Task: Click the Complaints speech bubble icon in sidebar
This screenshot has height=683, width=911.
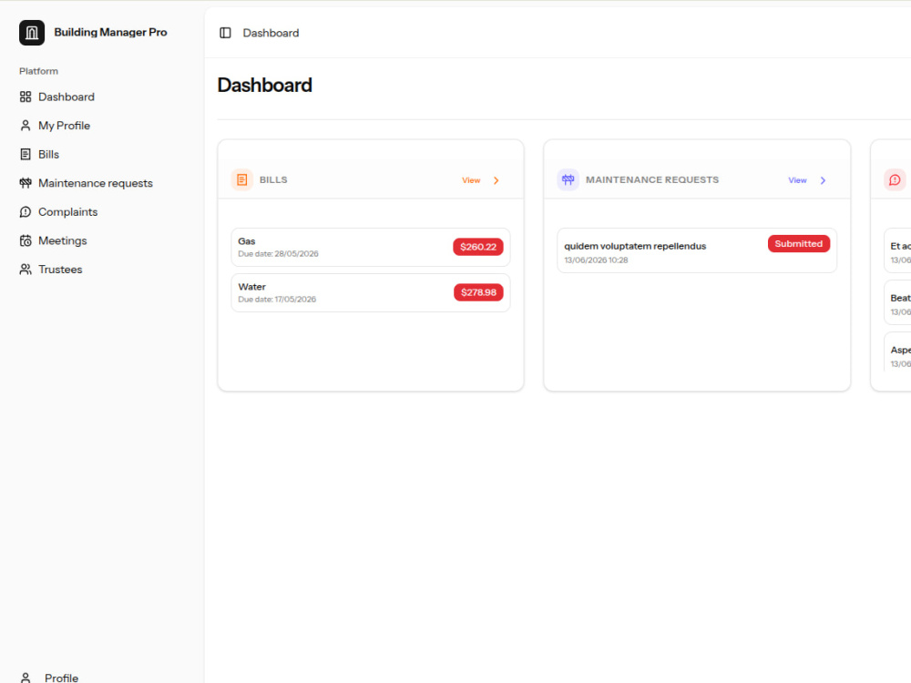Action: [26, 212]
